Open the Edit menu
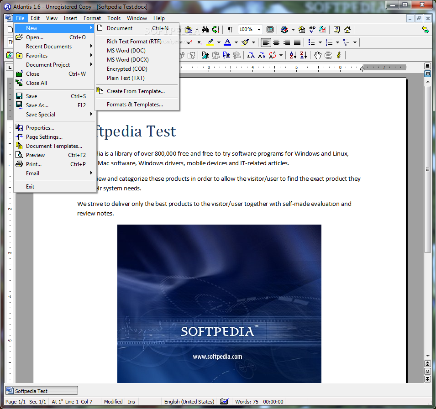Screen dimensions: 436x409 click(35, 18)
